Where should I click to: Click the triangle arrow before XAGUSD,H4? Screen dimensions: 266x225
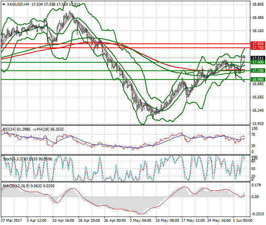(x=4, y=4)
